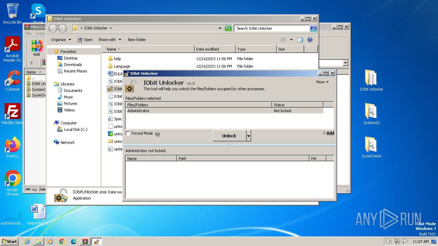Screen dimensions: 438x246
Task: Open the Share with menu
Action: [x=109, y=40]
